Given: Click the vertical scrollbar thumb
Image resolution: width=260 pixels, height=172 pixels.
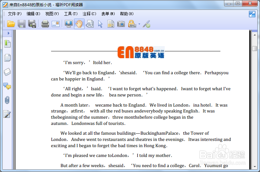Looking at the screenshot, I should point(255,48).
